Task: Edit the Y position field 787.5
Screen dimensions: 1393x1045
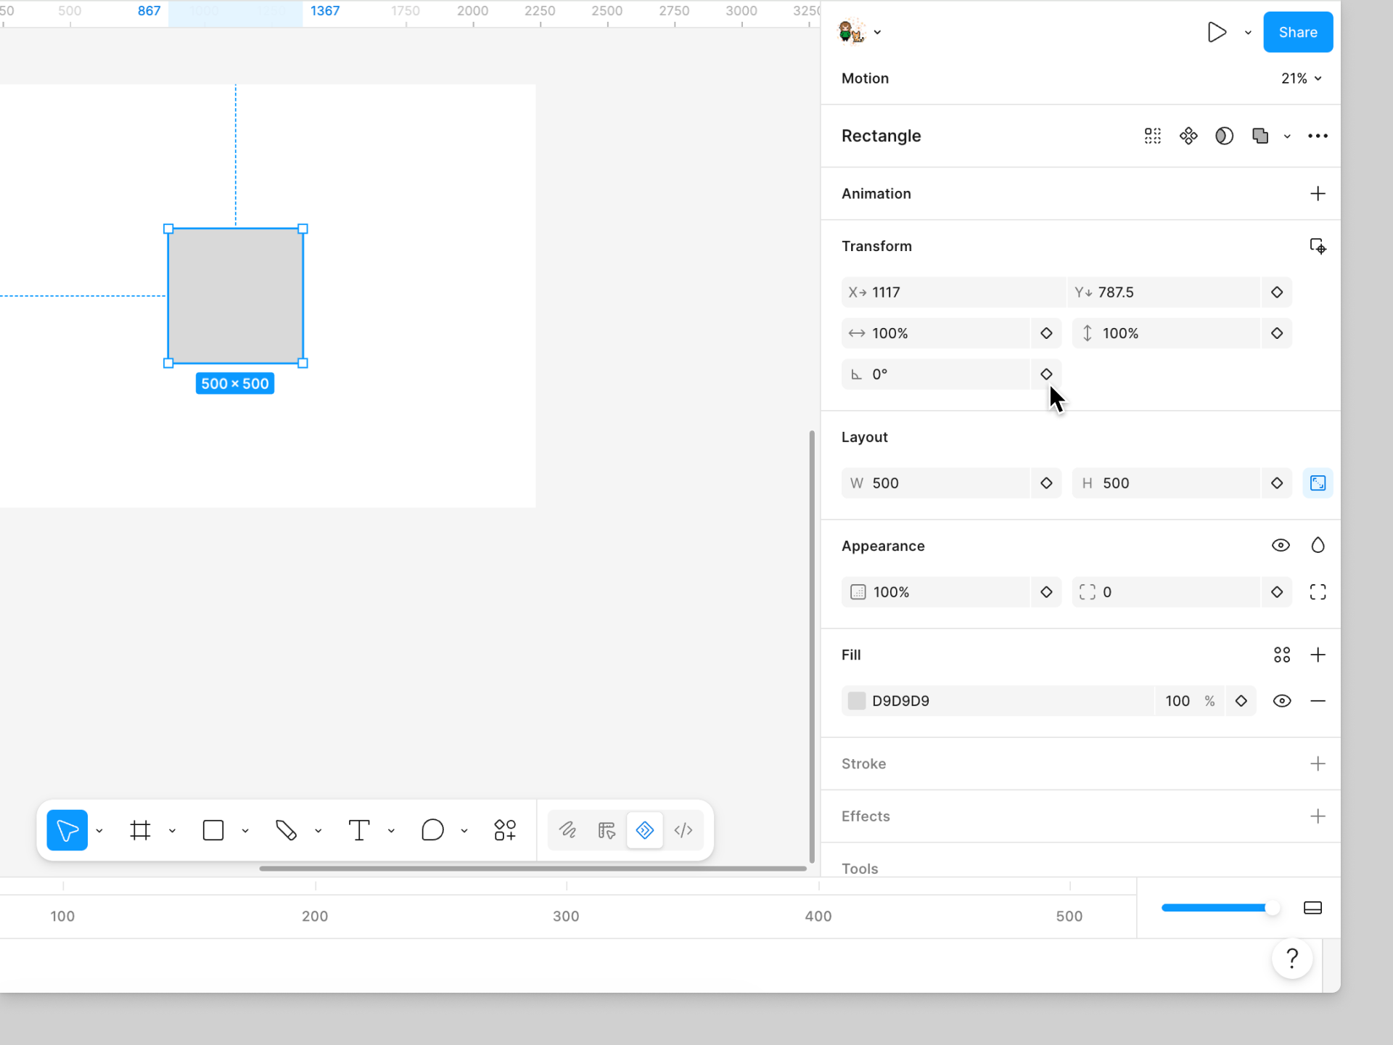Action: tap(1164, 292)
